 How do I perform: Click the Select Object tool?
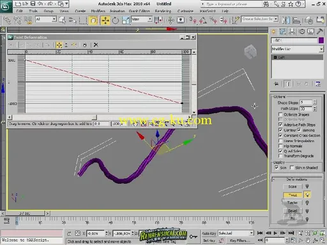[x=63, y=20]
